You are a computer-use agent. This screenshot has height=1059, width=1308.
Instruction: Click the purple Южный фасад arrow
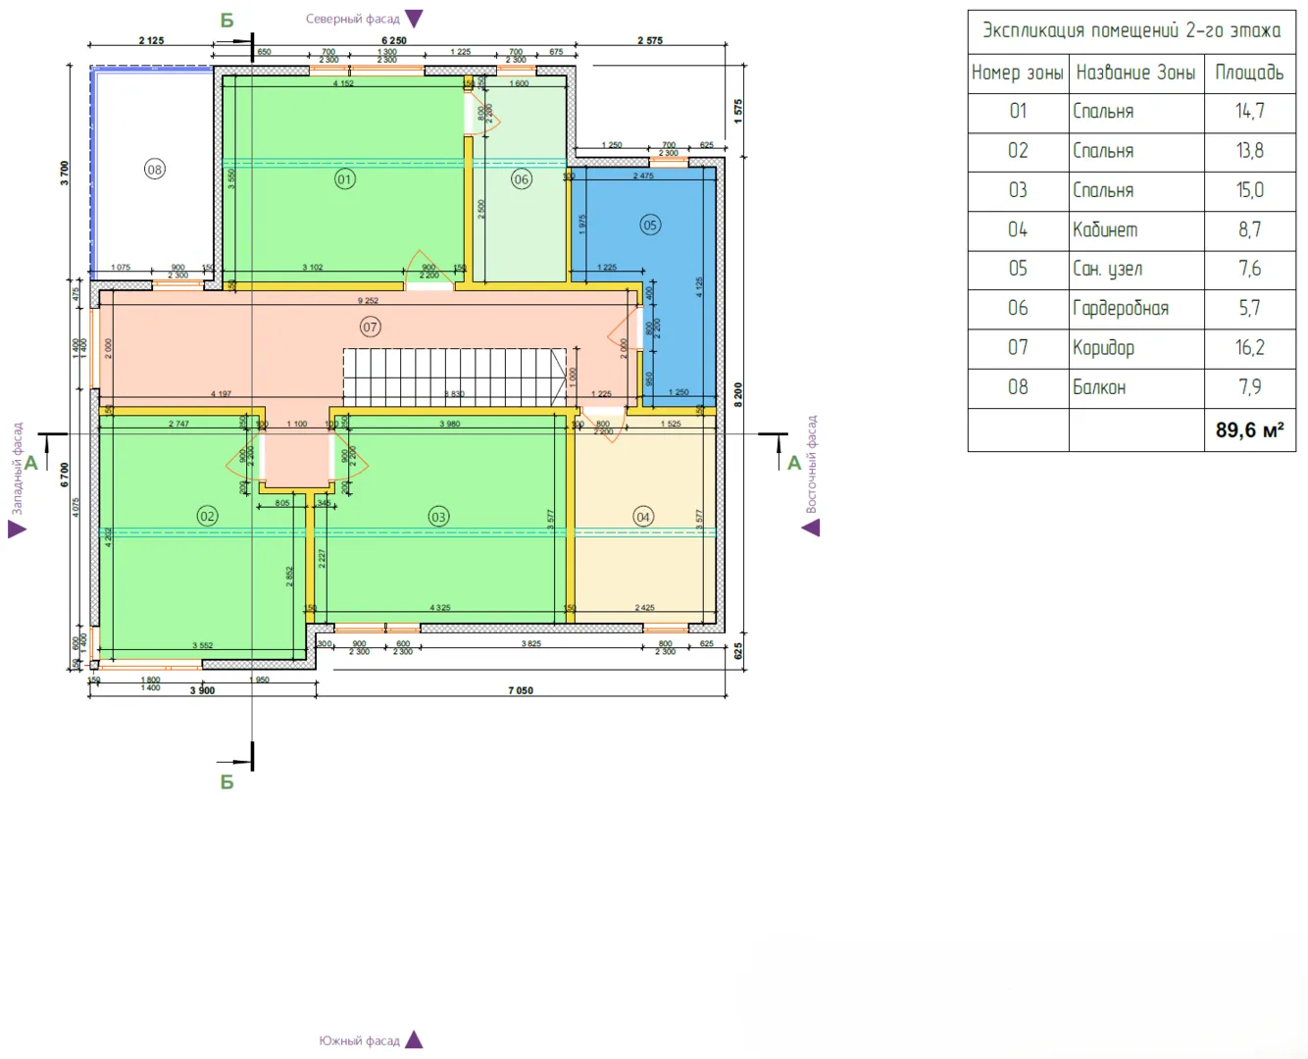click(414, 1039)
